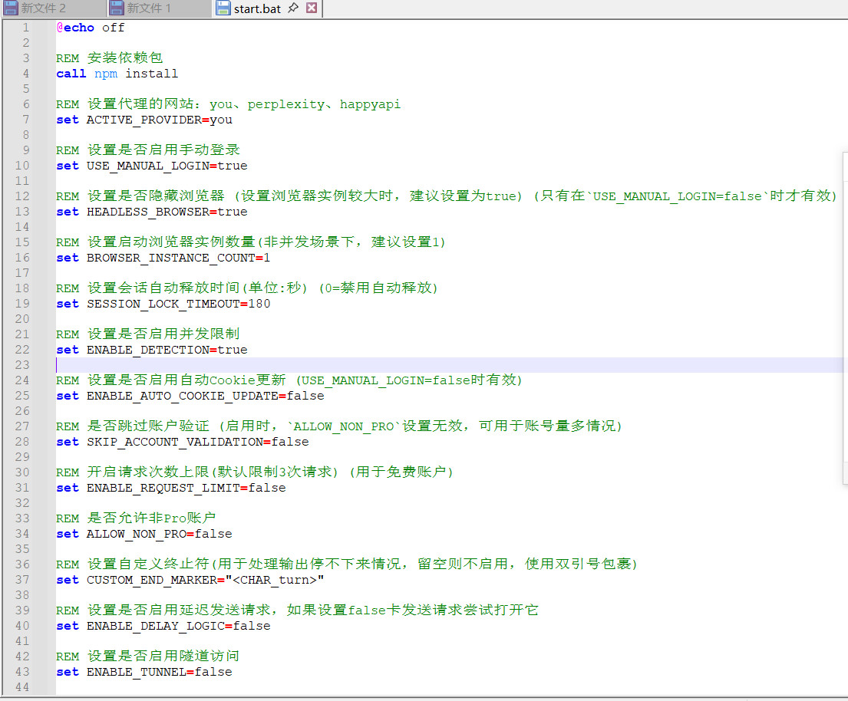
Task: Click the 'call npm install' command
Action: click(117, 74)
